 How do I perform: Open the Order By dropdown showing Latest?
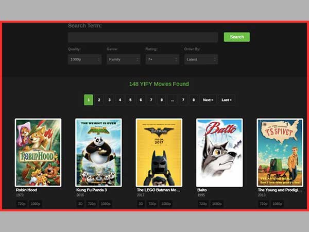(201, 59)
